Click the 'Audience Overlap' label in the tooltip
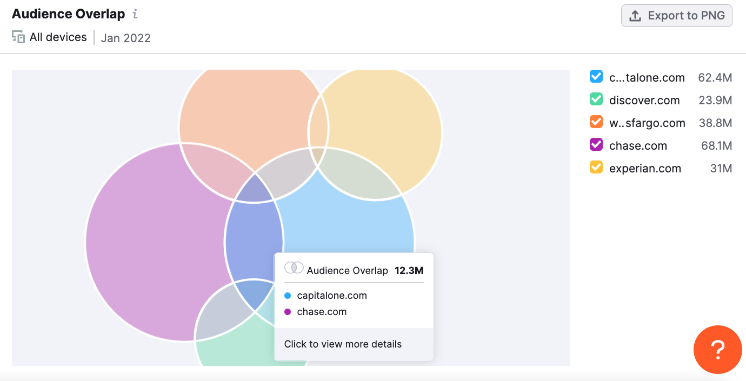Viewport: 746px width, 381px height. pos(348,271)
